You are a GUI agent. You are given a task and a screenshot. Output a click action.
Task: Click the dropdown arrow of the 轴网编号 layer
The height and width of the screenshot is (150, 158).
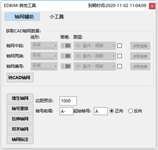(114, 66)
